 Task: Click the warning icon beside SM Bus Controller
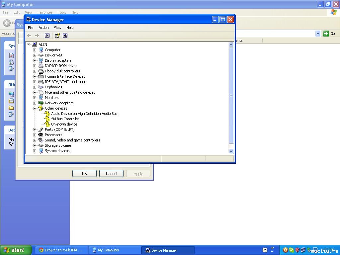point(47,119)
